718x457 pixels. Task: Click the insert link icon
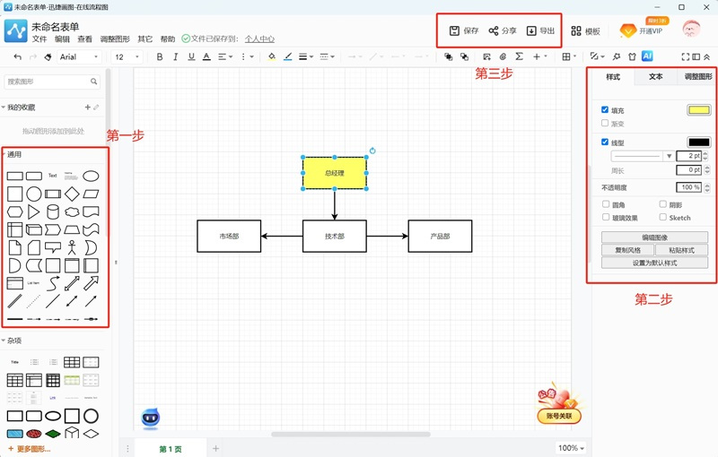[x=503, y=56]
